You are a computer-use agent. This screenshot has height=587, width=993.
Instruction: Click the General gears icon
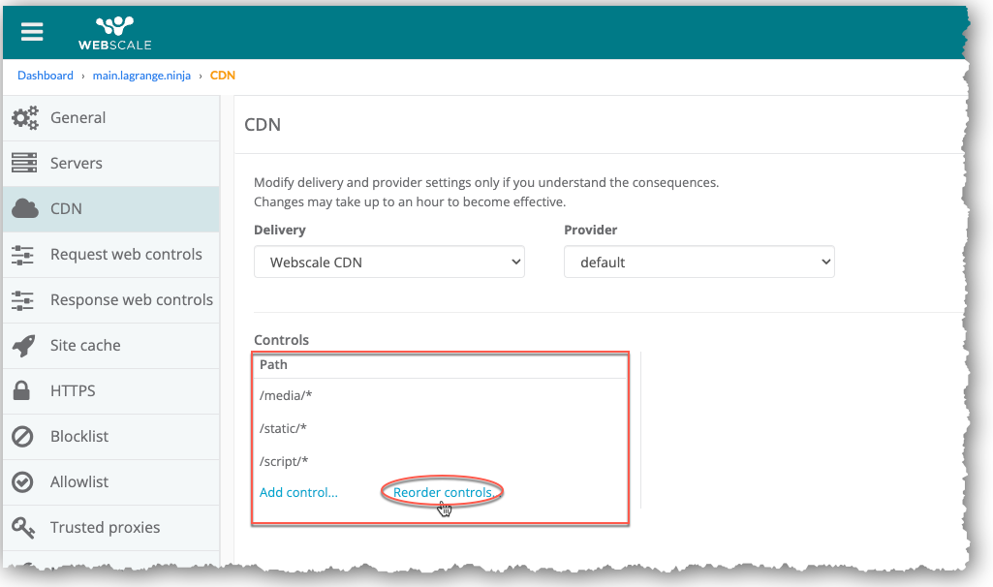point(24,118)
